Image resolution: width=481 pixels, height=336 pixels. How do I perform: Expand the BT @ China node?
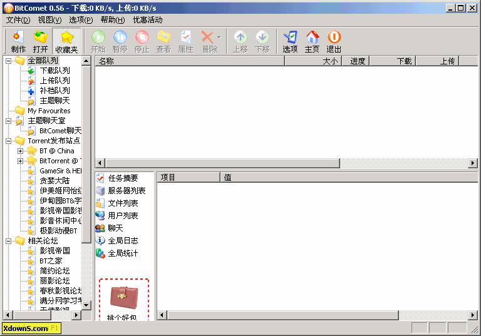[x=20, y=151]
